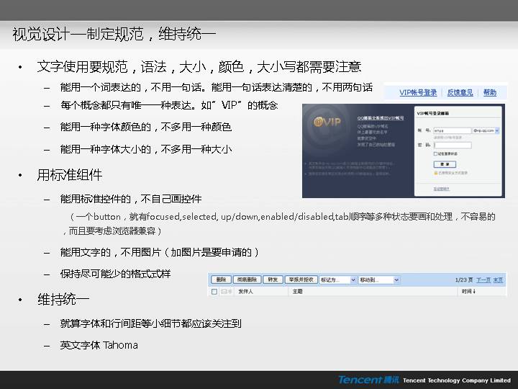
Task: Click the 删除 button in mail toolbar
Action: 221,280
